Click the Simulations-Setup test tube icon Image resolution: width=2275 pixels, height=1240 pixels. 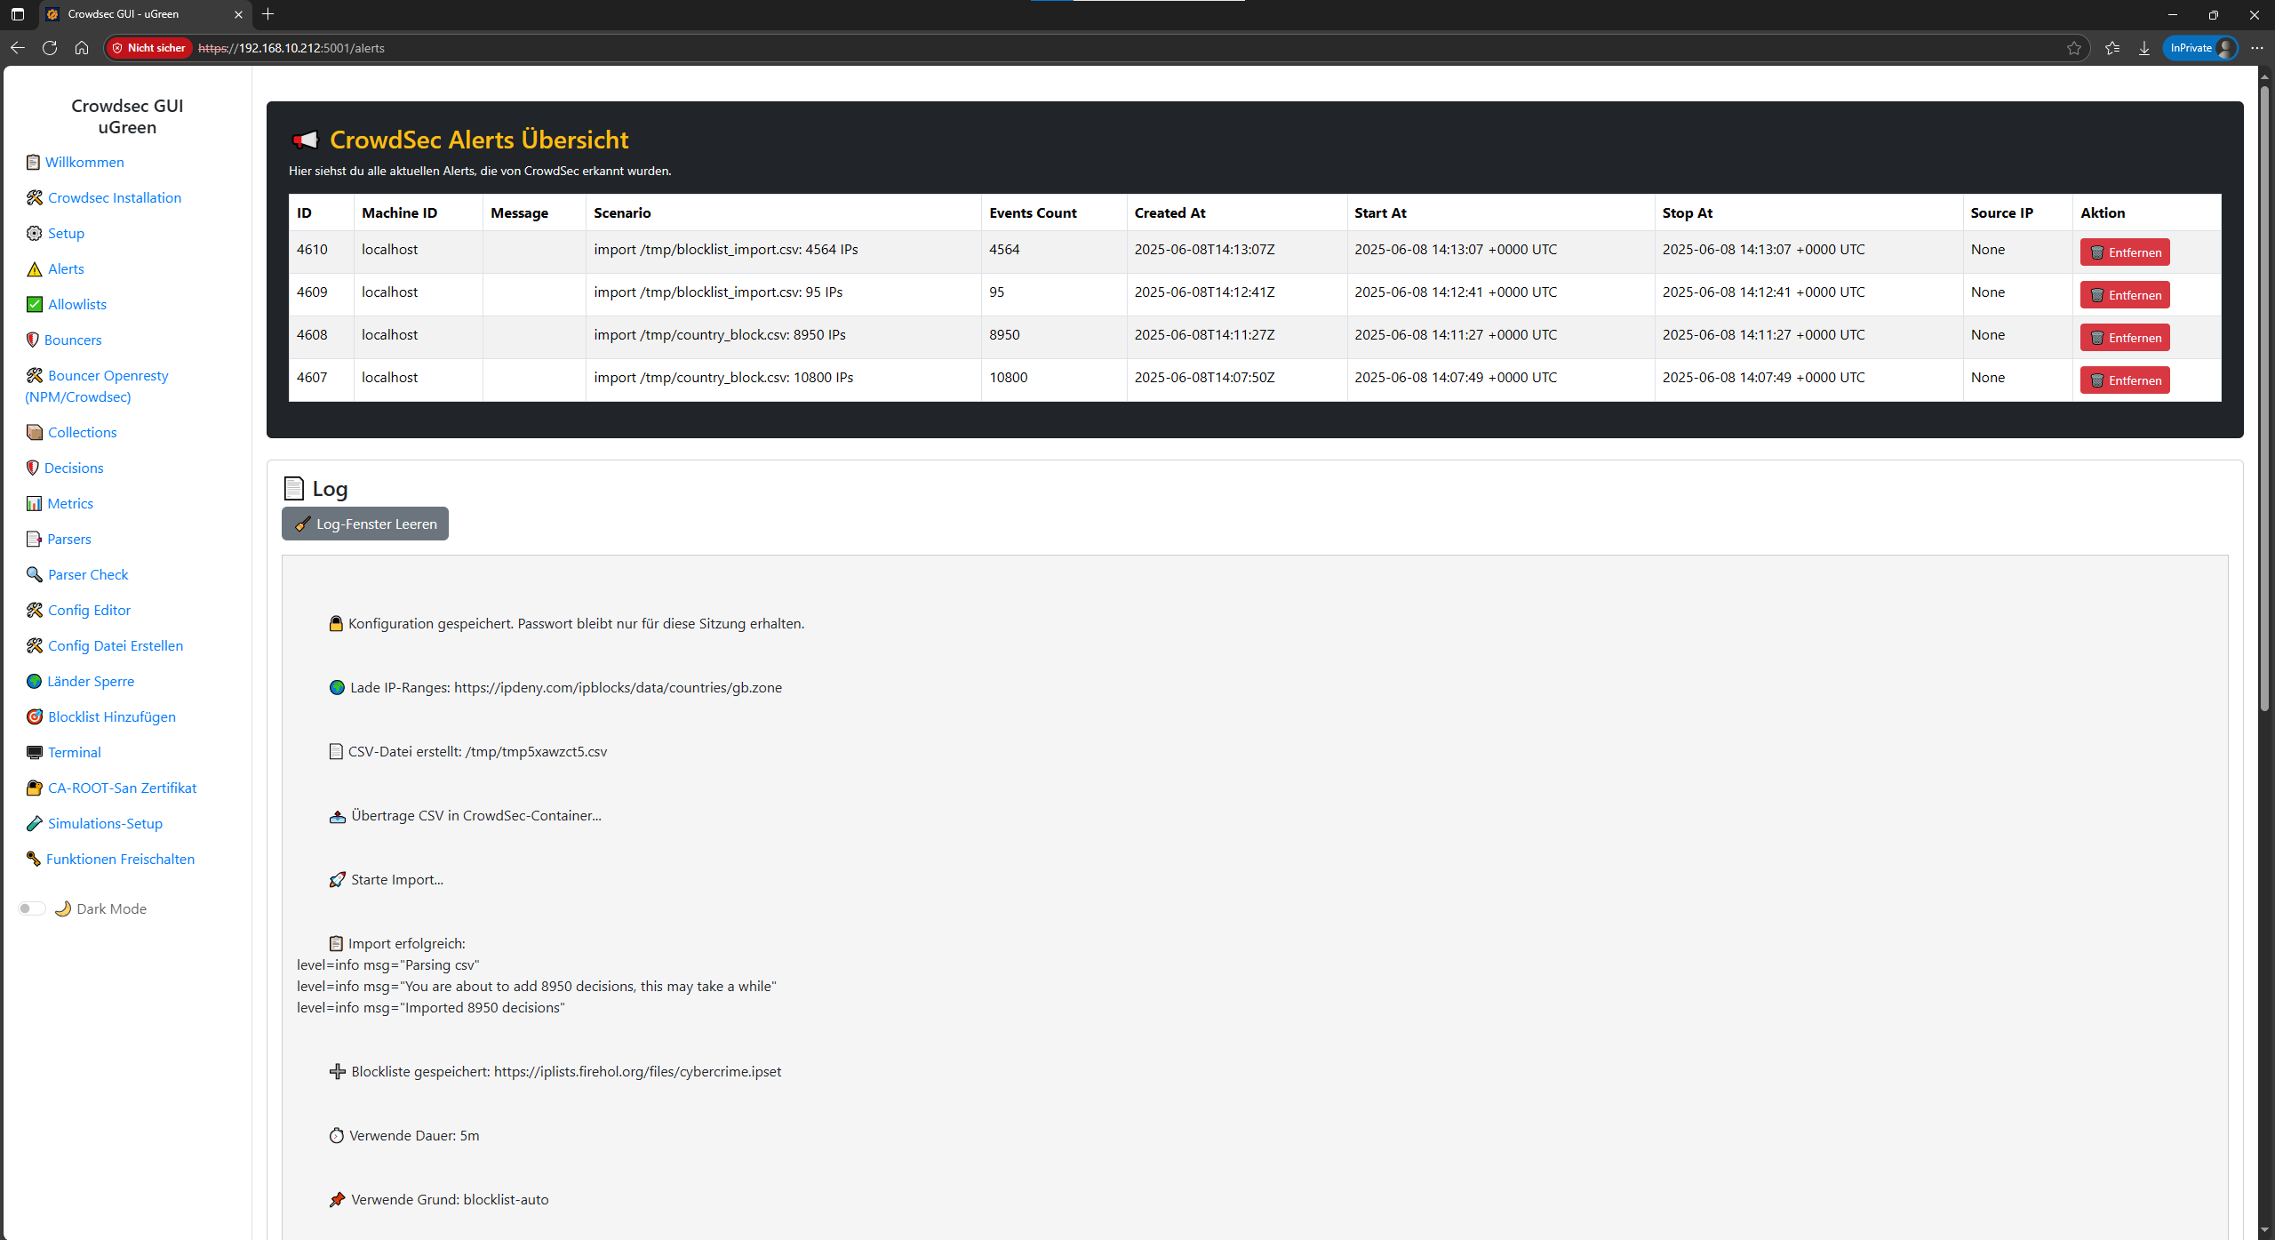coord(34,823)
